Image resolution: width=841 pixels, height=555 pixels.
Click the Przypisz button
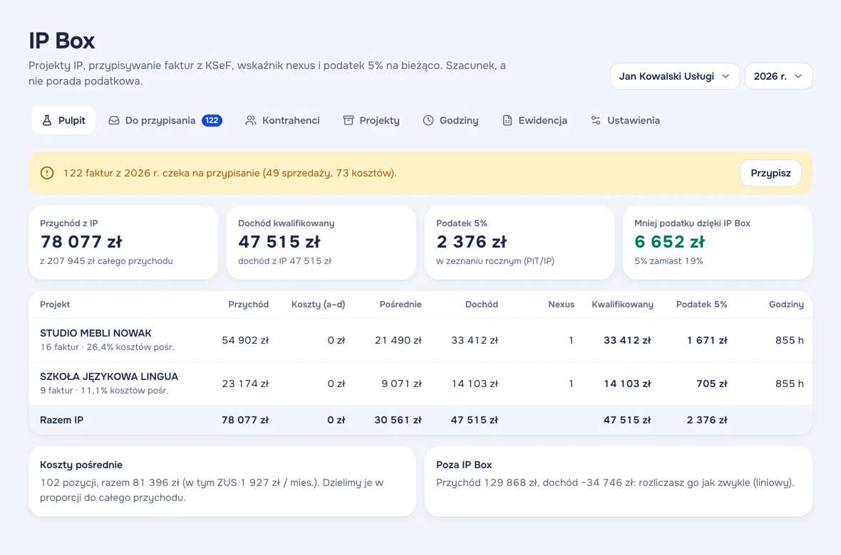click(x=770, y=173)
